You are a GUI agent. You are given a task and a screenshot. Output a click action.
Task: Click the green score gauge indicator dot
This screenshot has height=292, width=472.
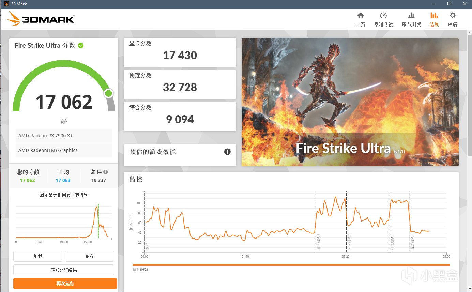click(x=109, y=93)
